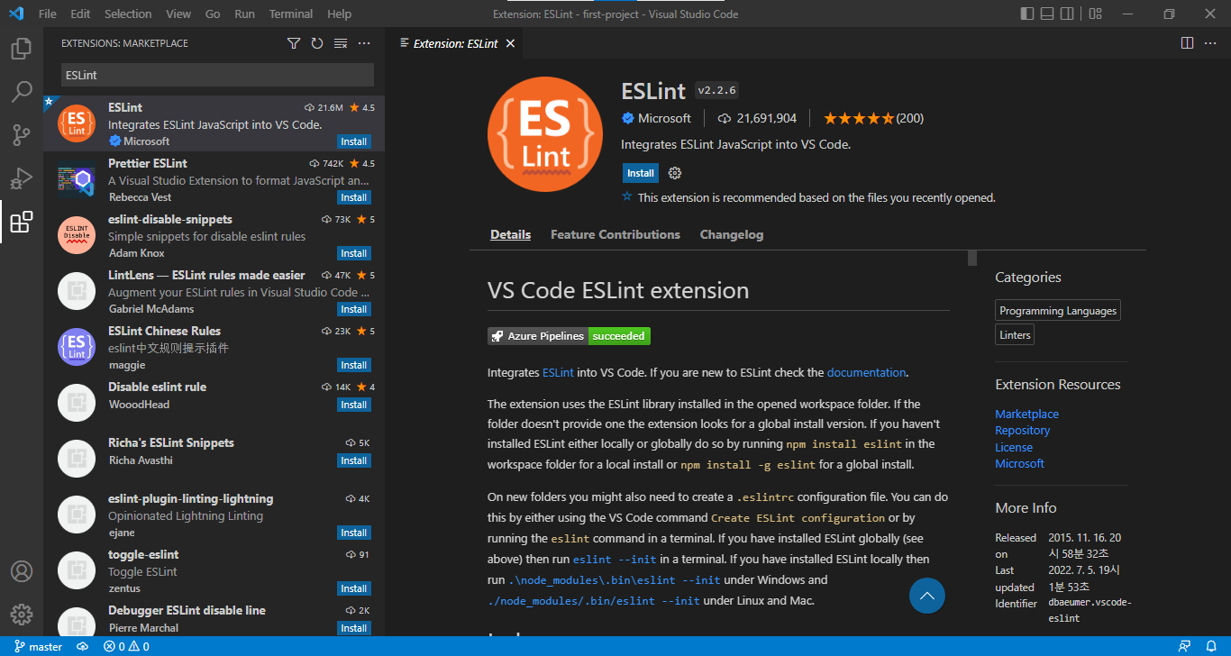This screenshot has width=1231, height=656.
Task: Open the Search view in activity bar
Action: click(x=22, y=92)
